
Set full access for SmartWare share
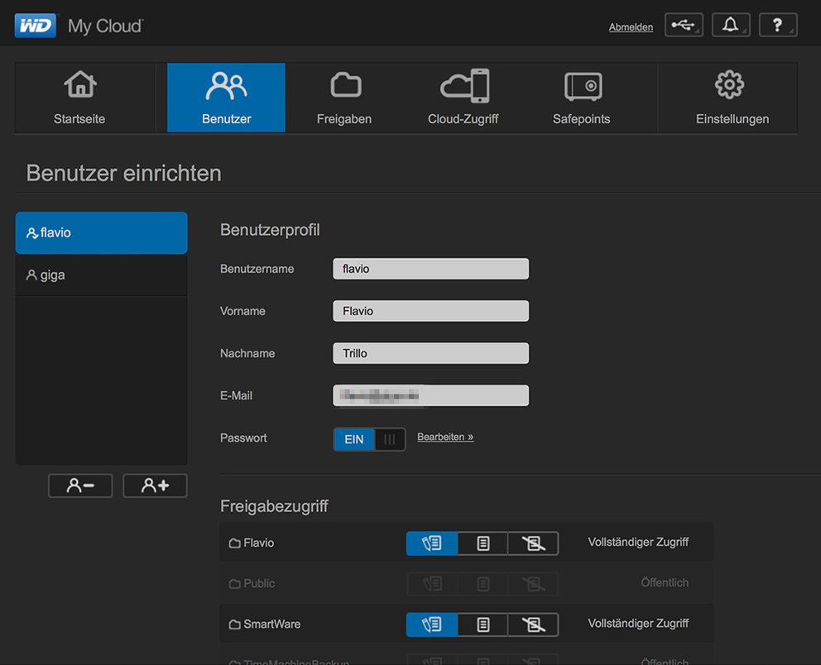tap(432, 624)
